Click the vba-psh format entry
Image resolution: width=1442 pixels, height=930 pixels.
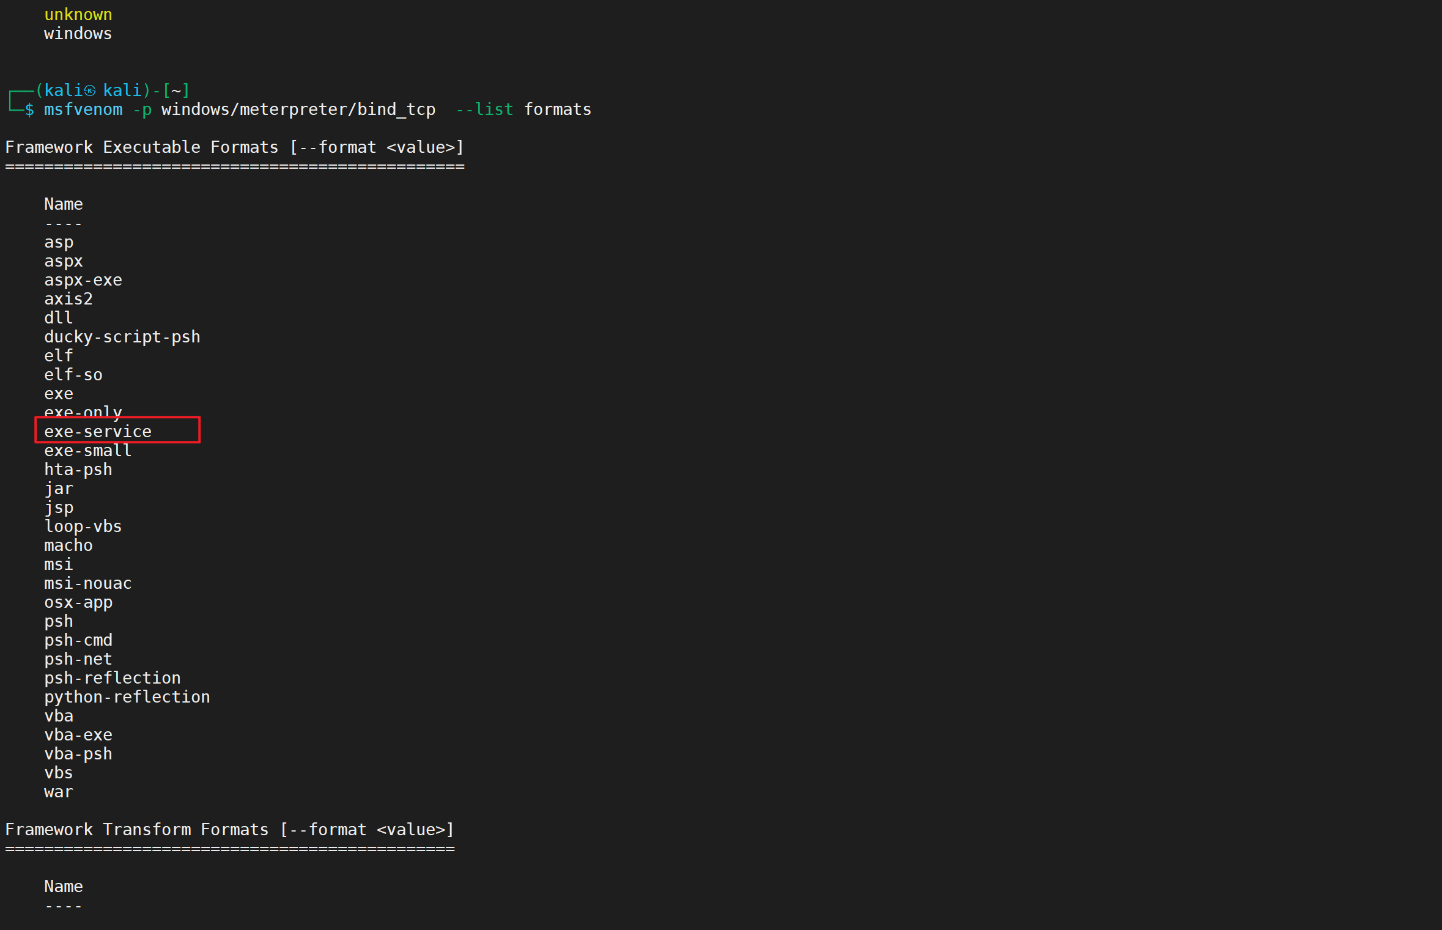[78, 754]
